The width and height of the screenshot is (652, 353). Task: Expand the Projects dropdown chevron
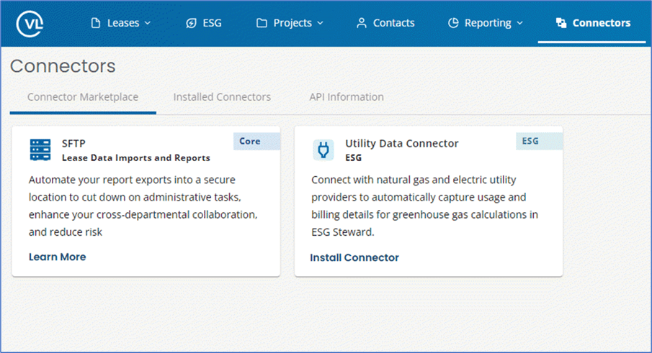(x=320, y=23)
